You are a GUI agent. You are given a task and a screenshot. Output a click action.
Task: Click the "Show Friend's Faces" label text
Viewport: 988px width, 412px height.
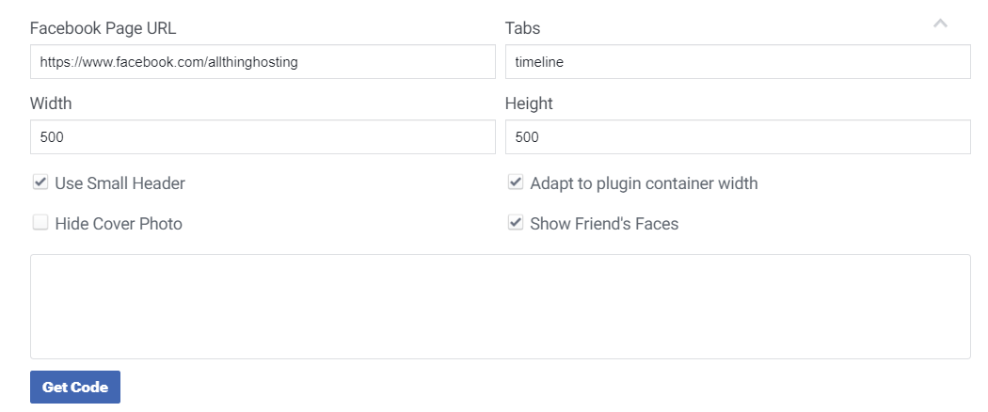click(x=604, y=224)
